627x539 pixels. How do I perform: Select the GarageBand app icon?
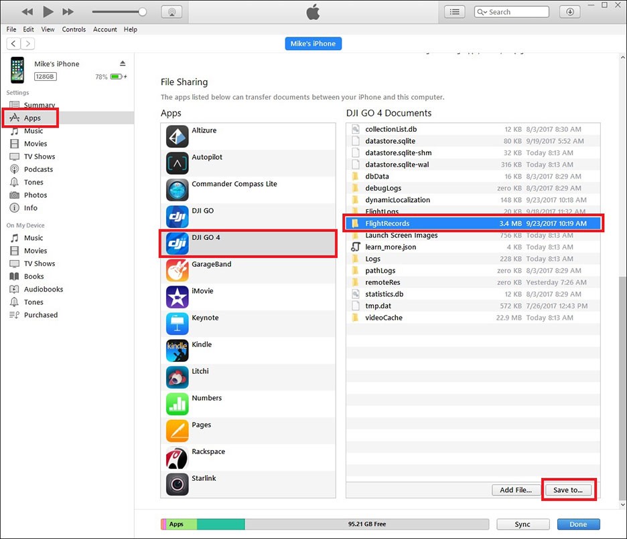177,270
